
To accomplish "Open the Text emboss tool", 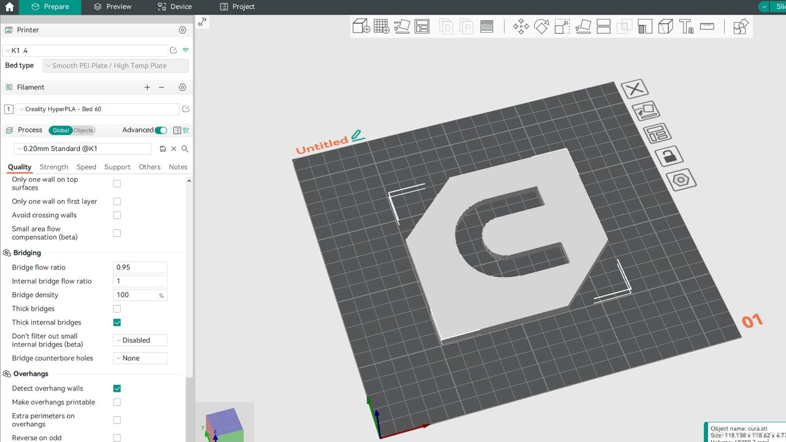I will (686, 26).
